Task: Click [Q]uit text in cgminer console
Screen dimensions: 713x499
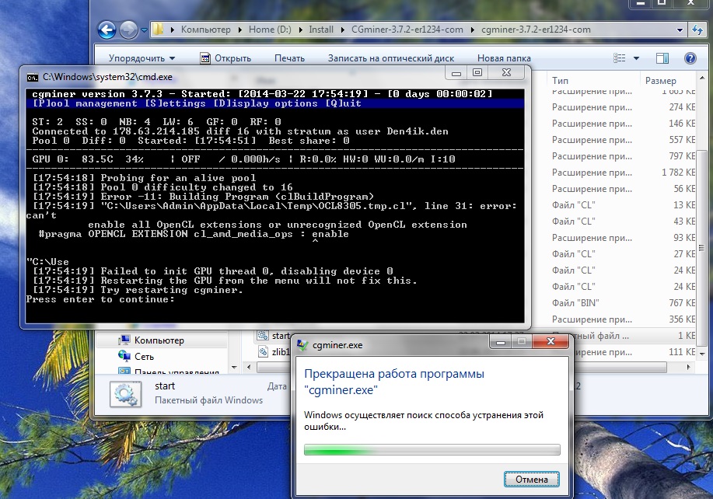Action: coord(344,103)
